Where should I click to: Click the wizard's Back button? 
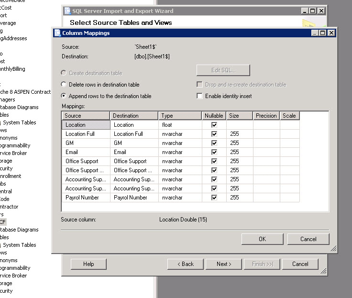[x=186, y=264]
